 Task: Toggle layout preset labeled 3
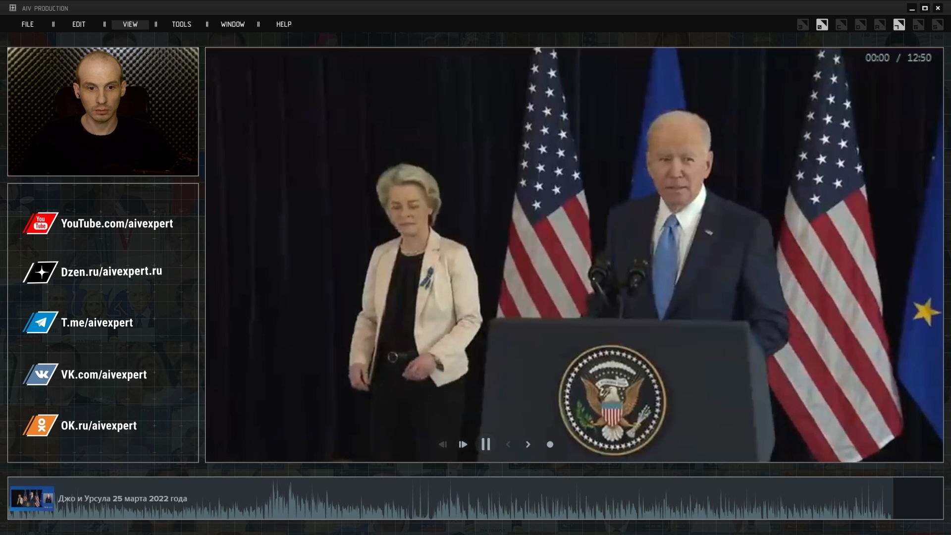pyautogui.click(x=803, y=25)
